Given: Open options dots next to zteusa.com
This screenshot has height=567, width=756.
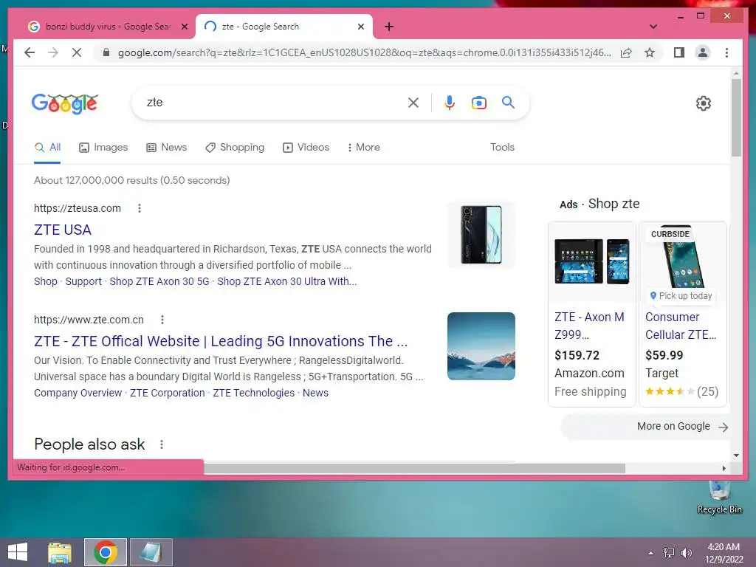Looking at the screenshot, I should [x=140, y=208].
